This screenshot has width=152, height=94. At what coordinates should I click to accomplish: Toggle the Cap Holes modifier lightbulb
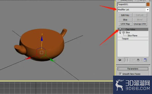[x=120, y=29]
